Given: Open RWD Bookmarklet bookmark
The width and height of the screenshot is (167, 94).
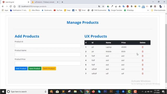Looking at the screenshot, I should coord(99,10).
